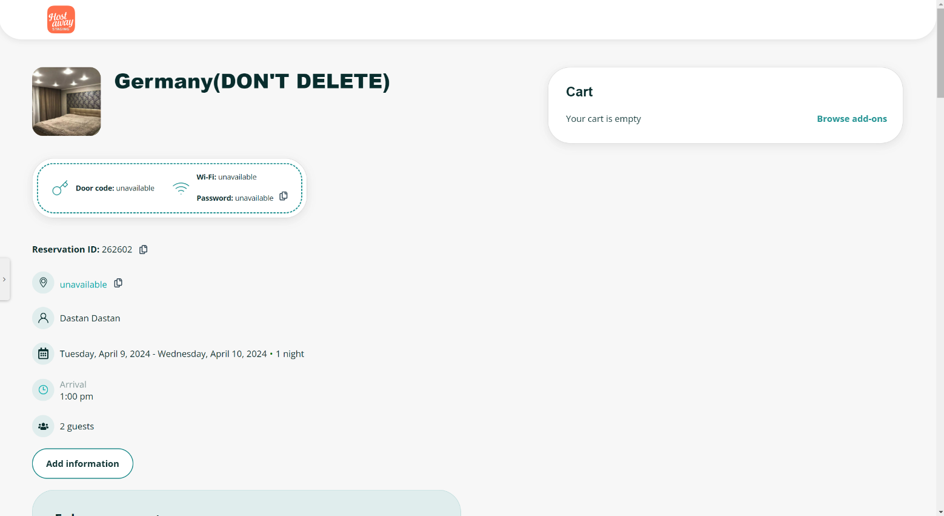The image size is (944, 516).
Task: Copy the Reservation ID to clipboard
Action: 144,250
